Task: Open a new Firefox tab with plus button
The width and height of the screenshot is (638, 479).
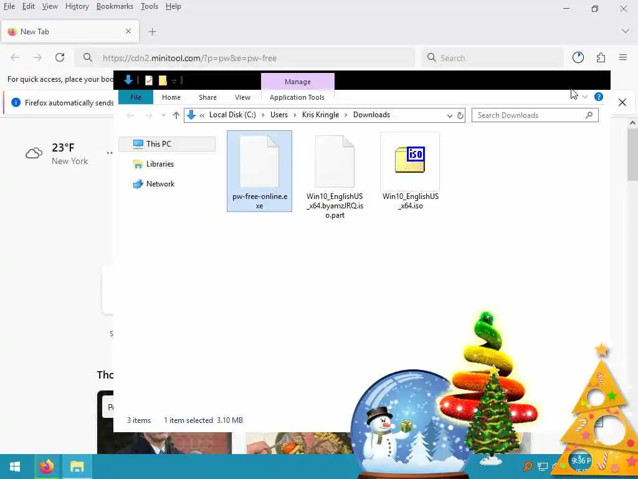Action: pyautogui.click(x=152, y=32)
